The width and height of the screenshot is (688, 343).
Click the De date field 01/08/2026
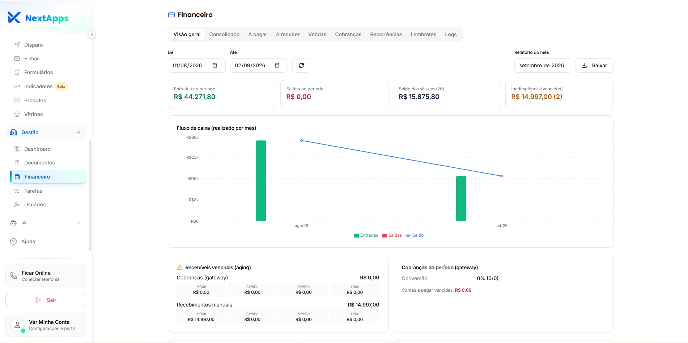[197, 65]
